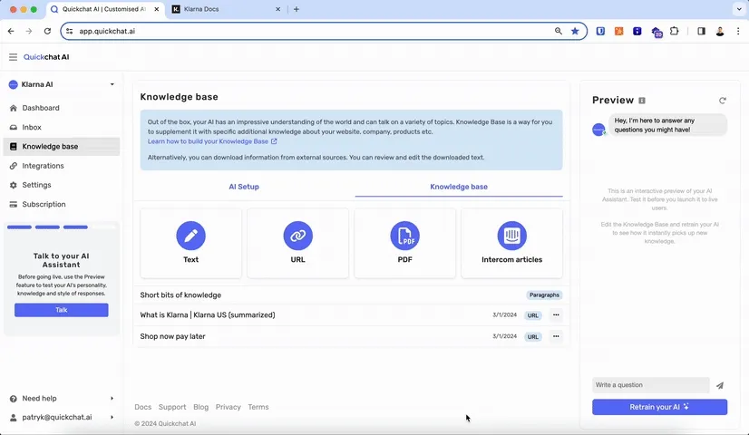
Task: Open the What is Klarna | Klarna US entry
Action: tap(208, 315)
